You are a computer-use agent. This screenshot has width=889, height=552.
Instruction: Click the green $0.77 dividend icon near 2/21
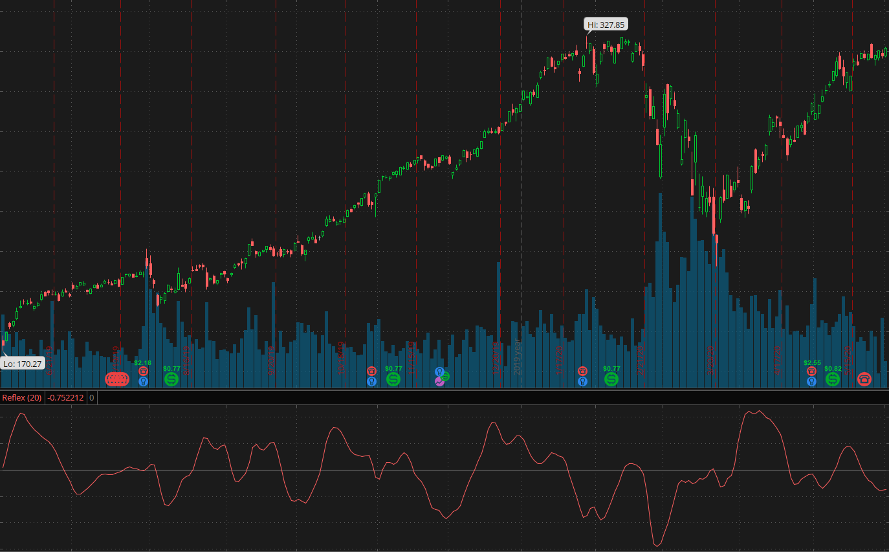[611, 379]
